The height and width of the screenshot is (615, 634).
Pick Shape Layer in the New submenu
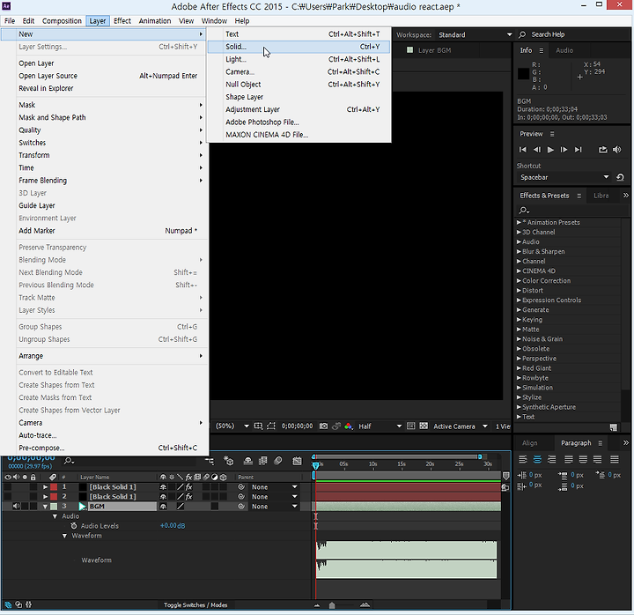[x=299, y=97]
